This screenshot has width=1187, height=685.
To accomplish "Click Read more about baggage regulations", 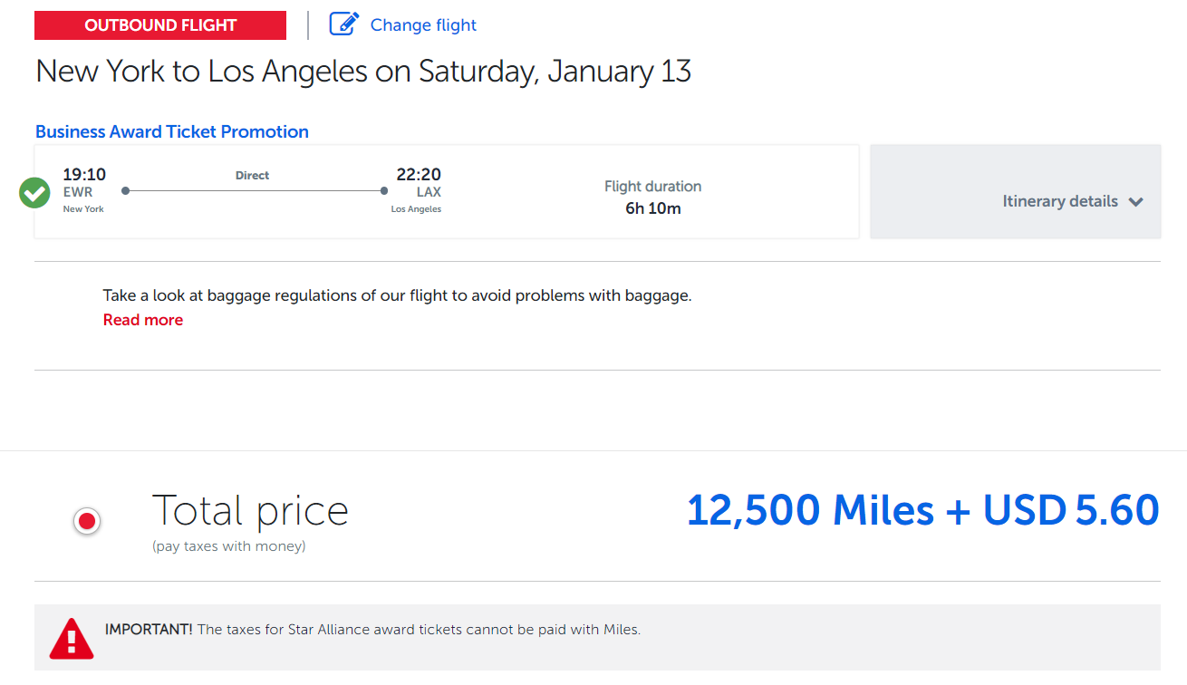I will pyautogui.click(x=143, y=320).
